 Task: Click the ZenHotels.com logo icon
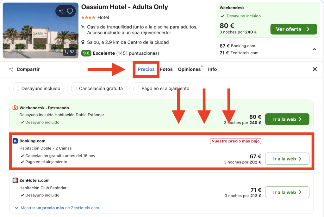click(x=15, y=180)
